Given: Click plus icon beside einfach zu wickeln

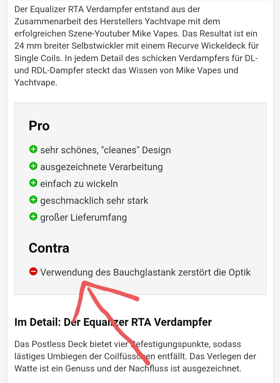Looking at the screenshot, I should 33,183.
